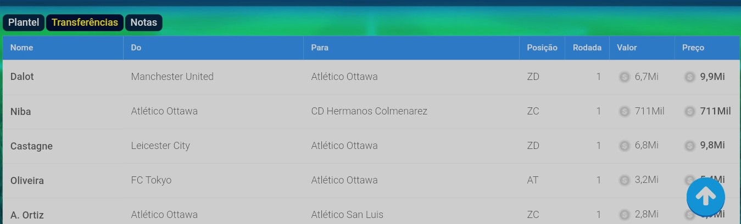
Task: Open the Notas tab
Action: (143, 22)
